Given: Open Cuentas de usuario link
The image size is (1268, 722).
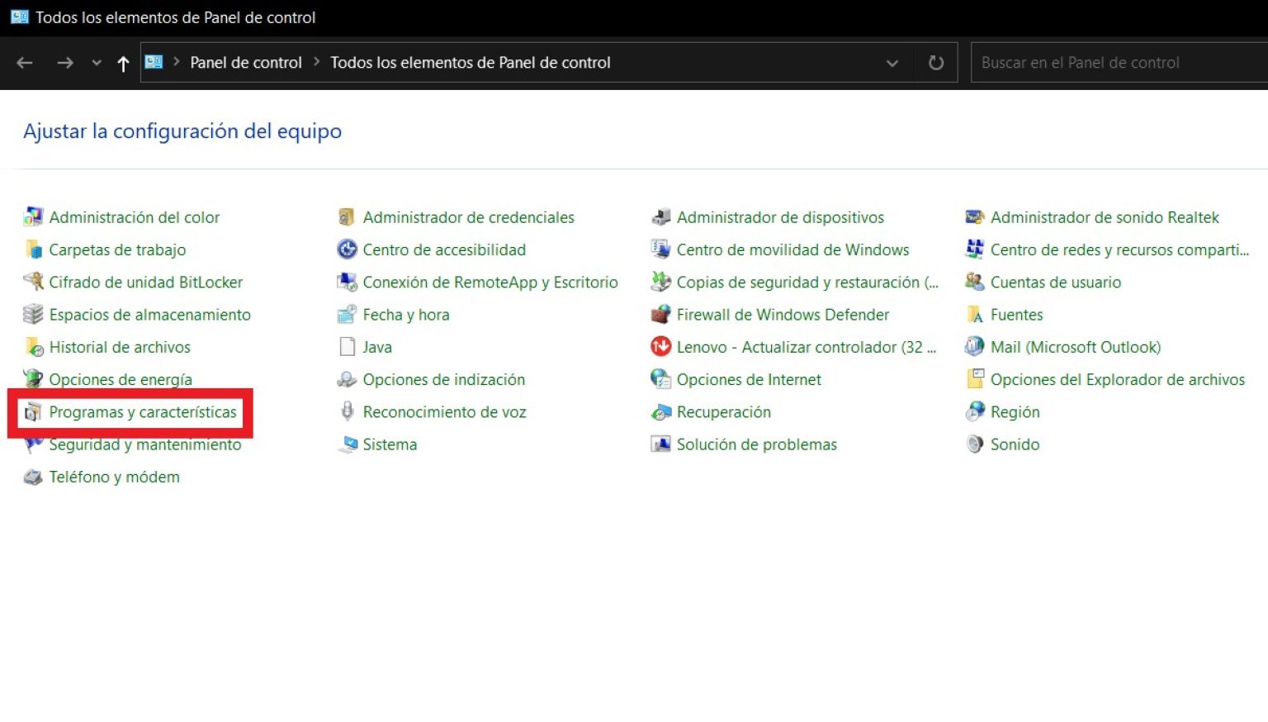Looking at the screenshot, I should (1056, 283).
